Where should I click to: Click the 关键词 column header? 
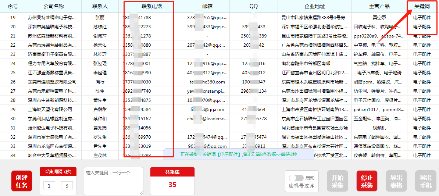point(422,6)
